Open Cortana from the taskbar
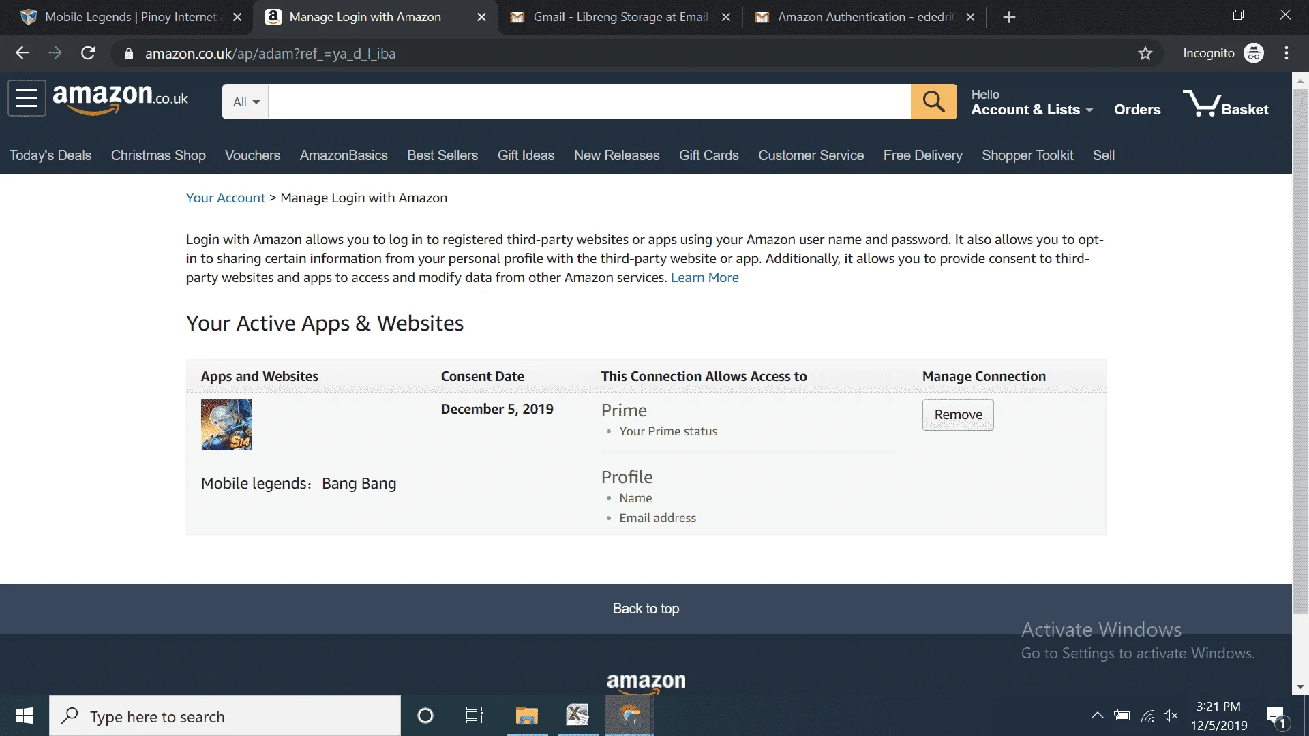The height and width of the screenshot is (736, 1309). click(x=425, y=716)
